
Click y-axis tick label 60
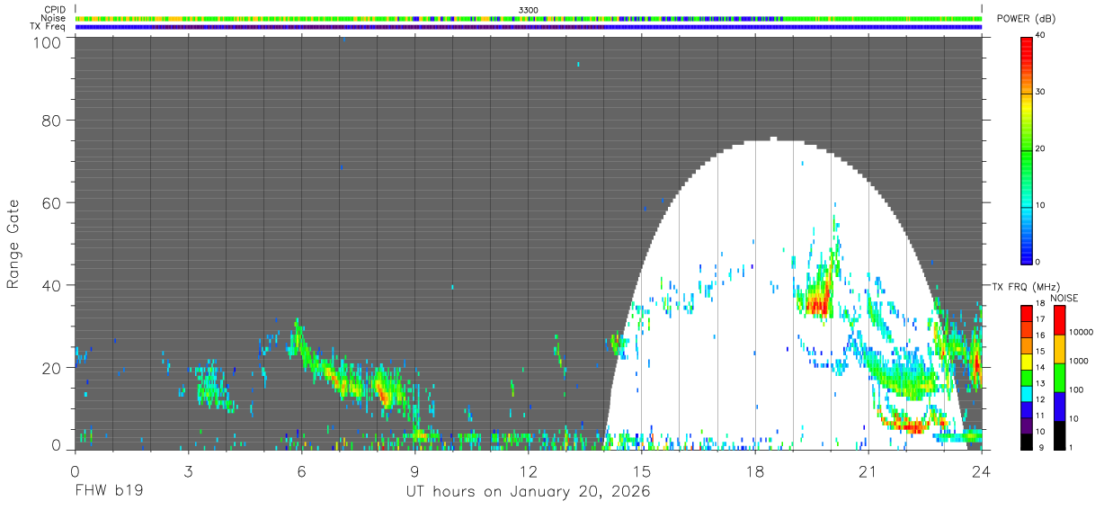point(51,203)
